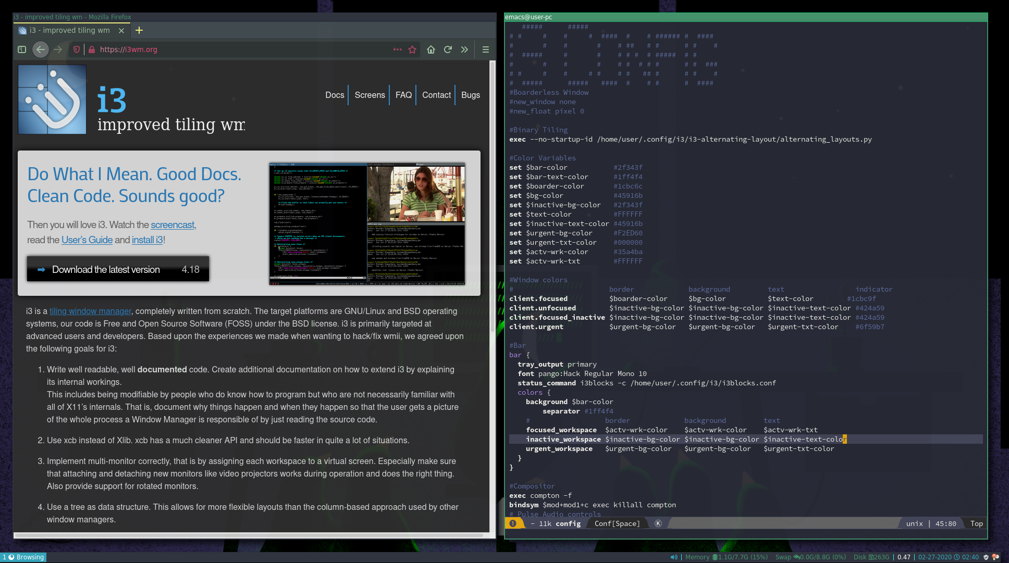Click the Top scroll indicator in modeline
This screenshot has height=563, width=1009.
tap(977, 523)
